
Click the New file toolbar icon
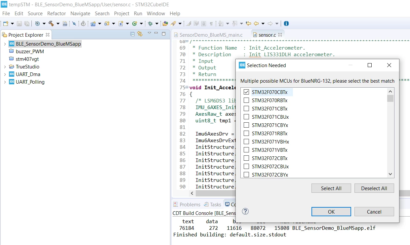pos(6,23)
